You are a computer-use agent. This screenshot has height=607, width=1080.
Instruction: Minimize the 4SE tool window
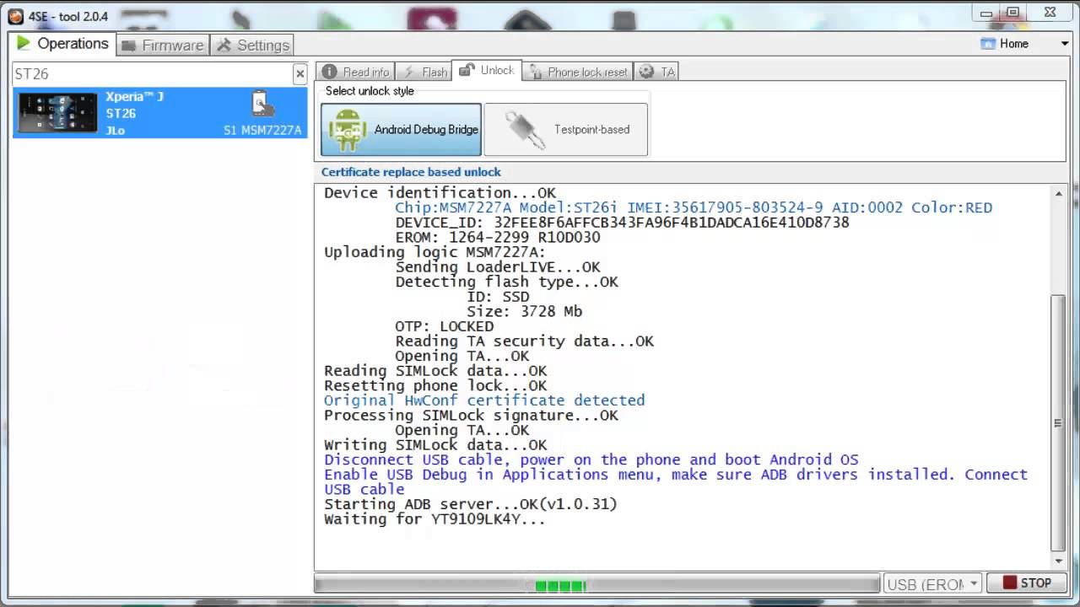click(x=986, y=13)
